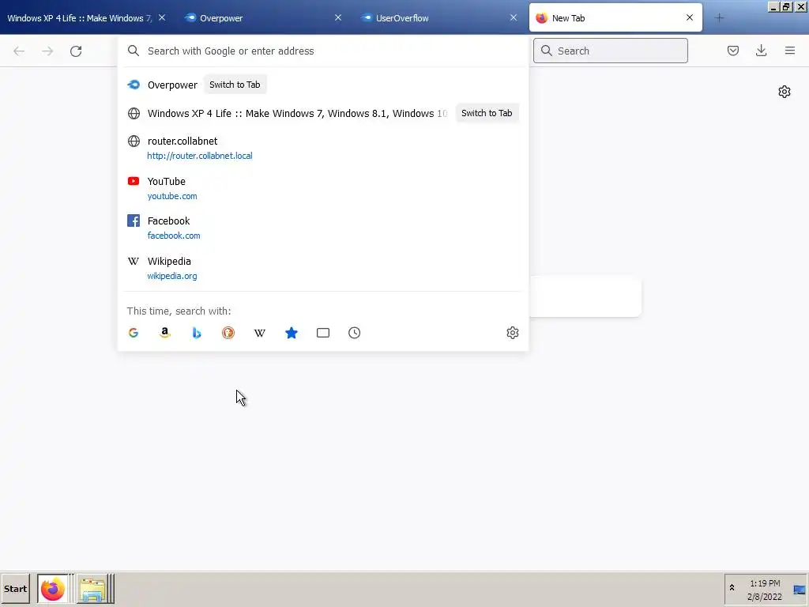Click the Forward navigation arrow
The height and width of the screenshot is (607, 809).
[47, 51]
